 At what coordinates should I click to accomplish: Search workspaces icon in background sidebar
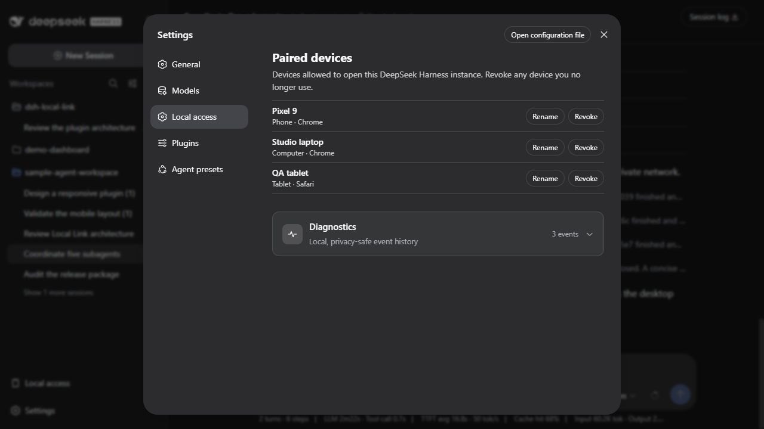113,83
